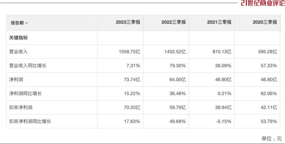This screenshot has height=144, width=285.
Task: Select the 2023三季报 column header
Action: tap(128, 22)
